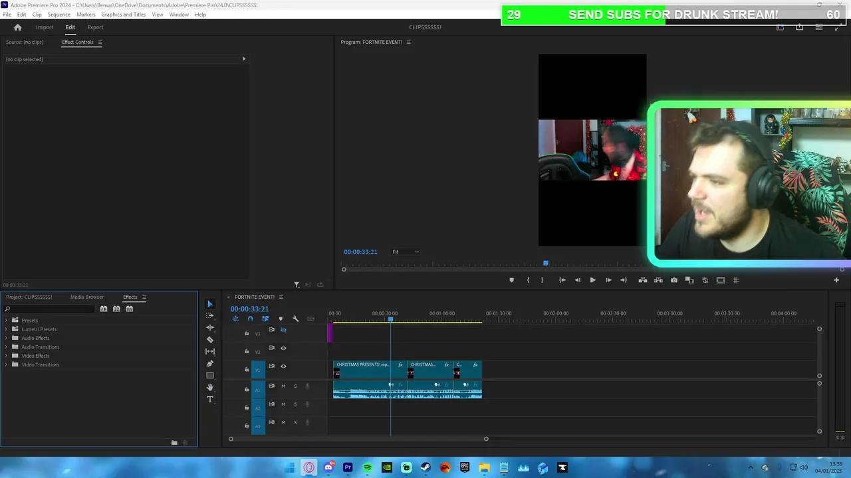Open timeline display settings wrench
This screenshot has height=478, width=851.
point(296,319)
